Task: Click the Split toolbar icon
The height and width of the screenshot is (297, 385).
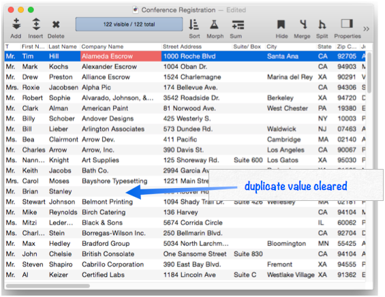Action: pyautogui.click(x=322, y=25)
